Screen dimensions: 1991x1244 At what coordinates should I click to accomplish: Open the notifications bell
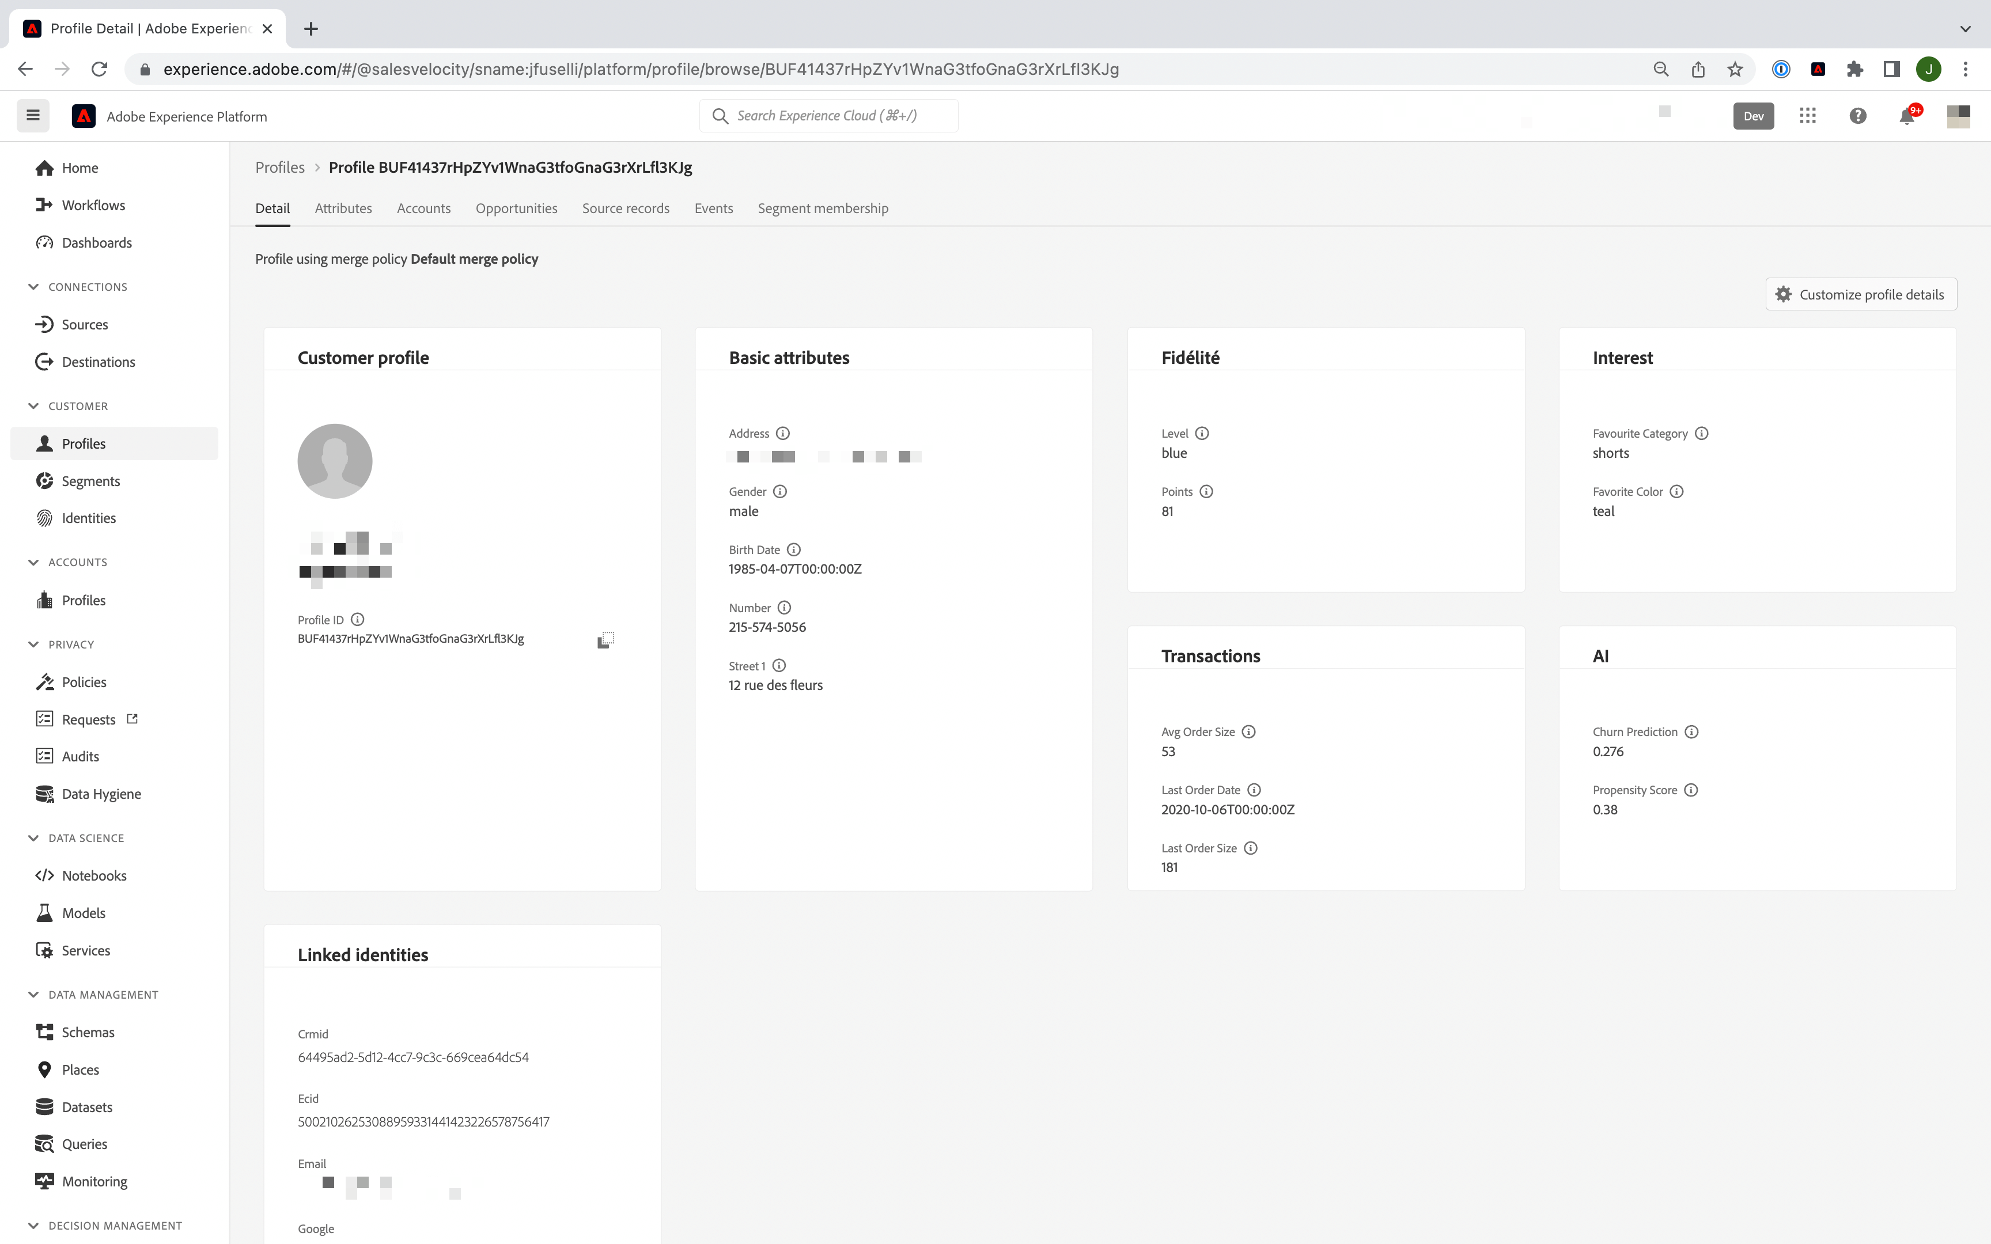point(1907,116)
